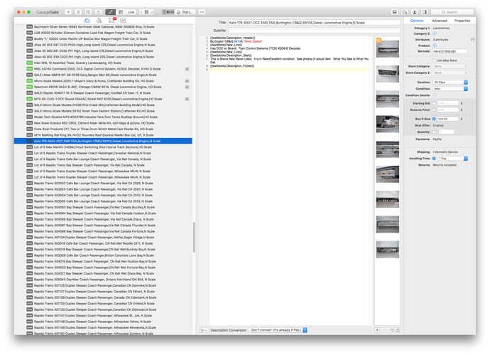Click the Search field

pyautogui.click(x=452, y=12)
